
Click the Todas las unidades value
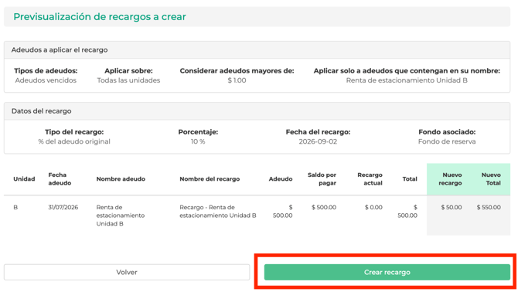(x=128, y=80)
